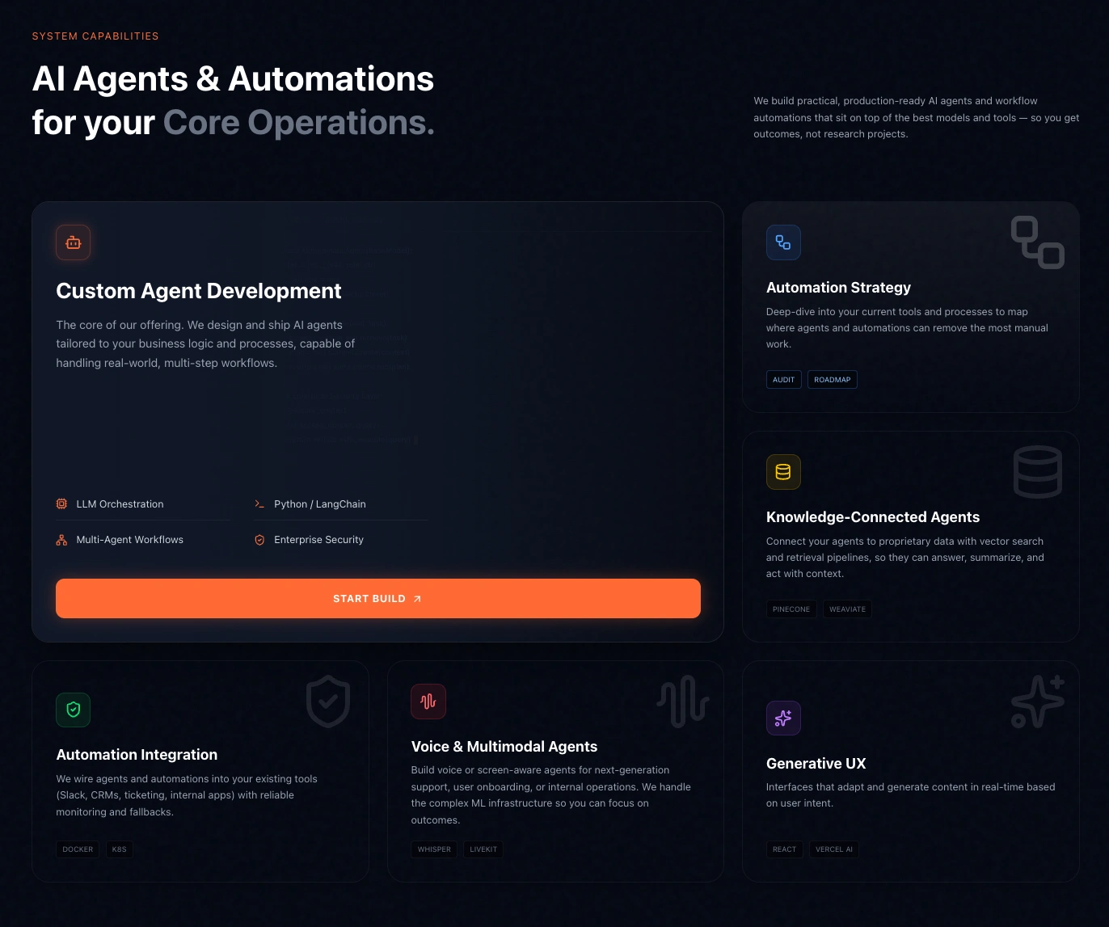Click the purple sparkles icon above Generative UX
The height and width of the screenshot is (927, 1109).
pos(783,718)
